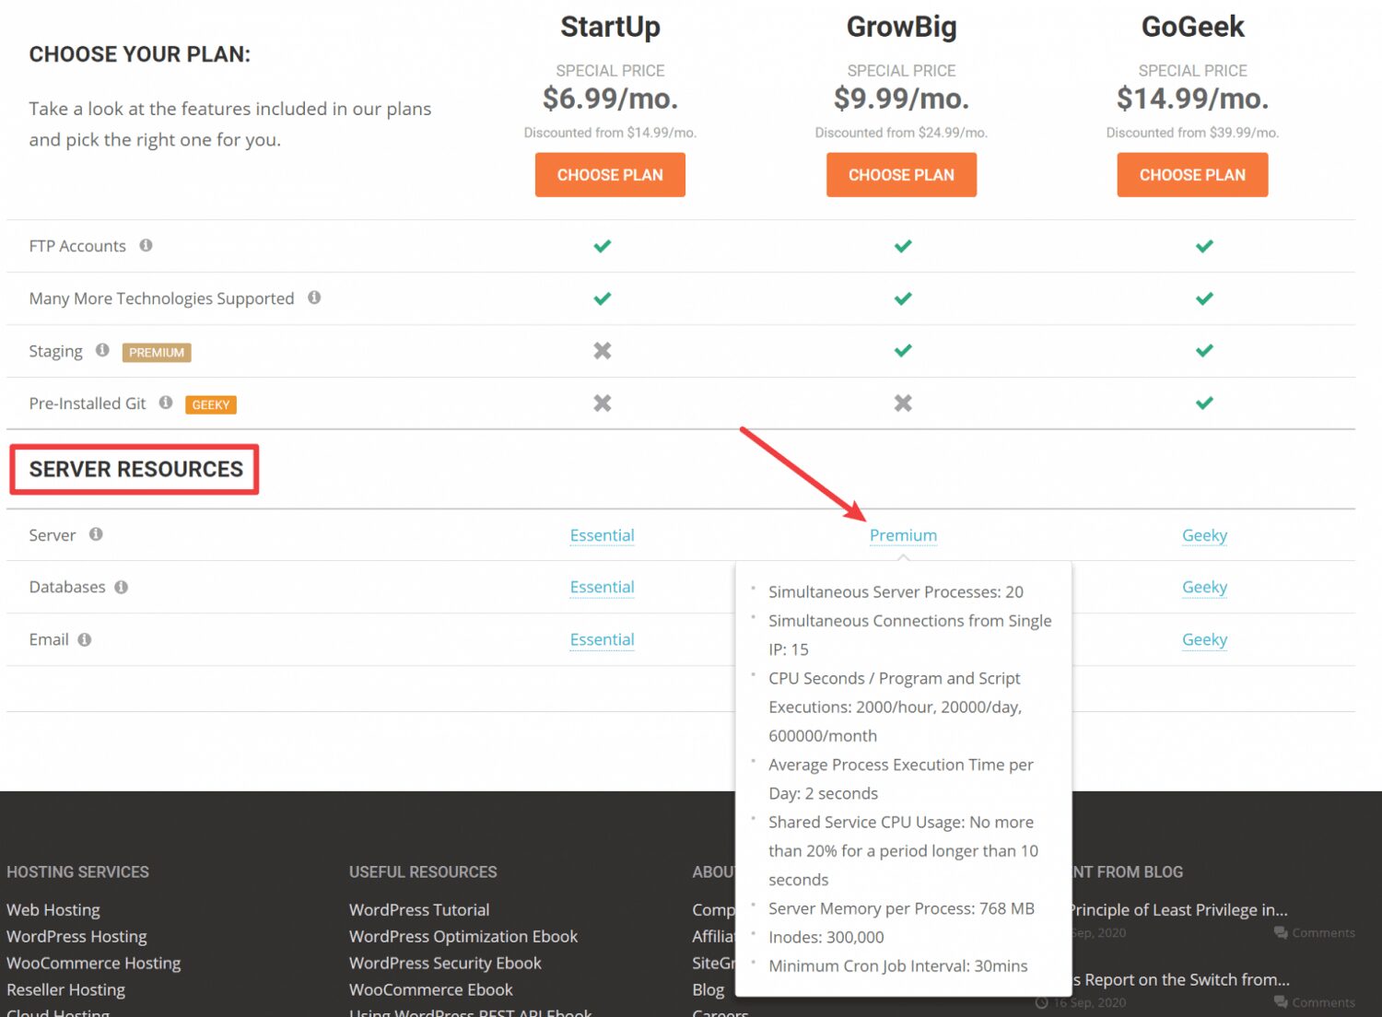Click Comments link under Least Privilege post
1382x1017 pixels.
point(1314,933)
